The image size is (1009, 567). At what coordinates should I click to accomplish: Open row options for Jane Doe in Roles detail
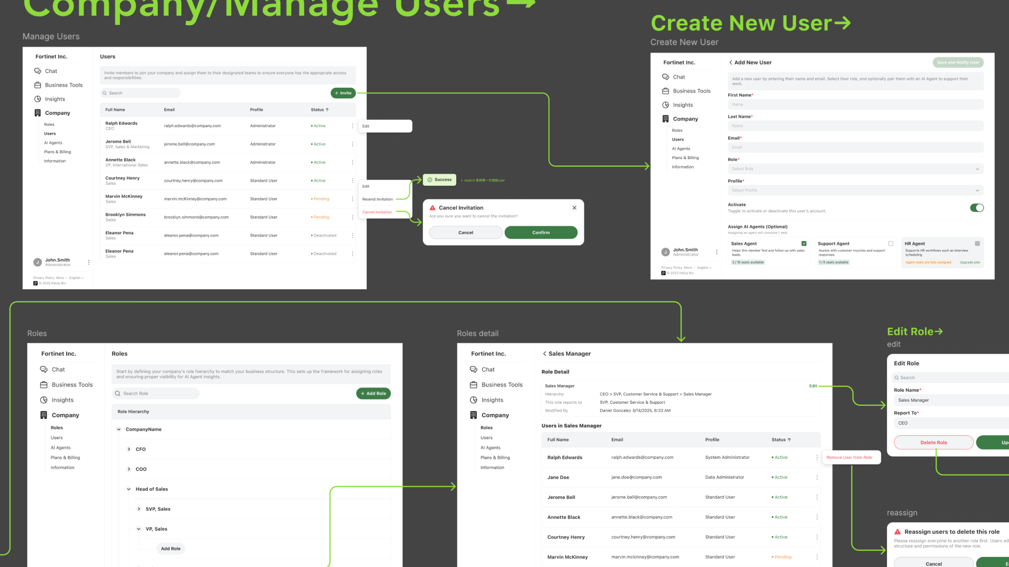(x=817, y=477)
